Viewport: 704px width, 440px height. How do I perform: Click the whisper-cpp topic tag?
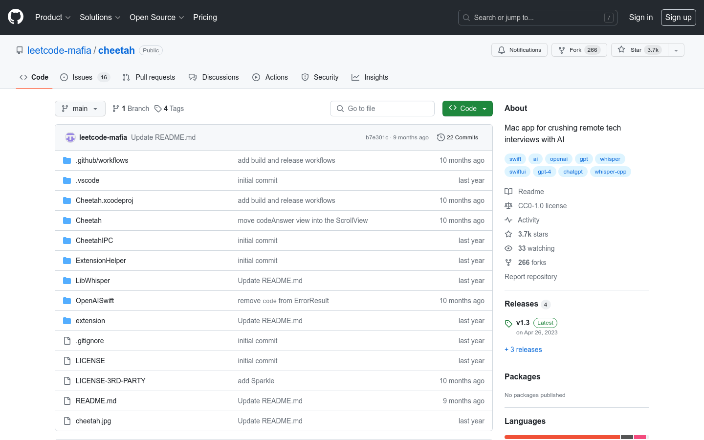click(x=610, y=172)
